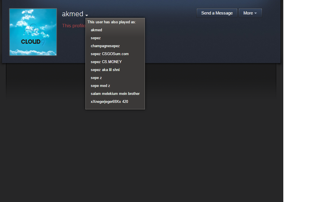This screenshot has height=202, width=328.
Task: Click the akmed profile name heading
Action: pyautogui.click(x=73, y=14)
